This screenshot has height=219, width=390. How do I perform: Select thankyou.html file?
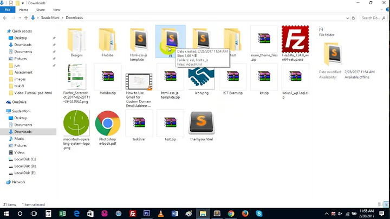tap(201, 126)
